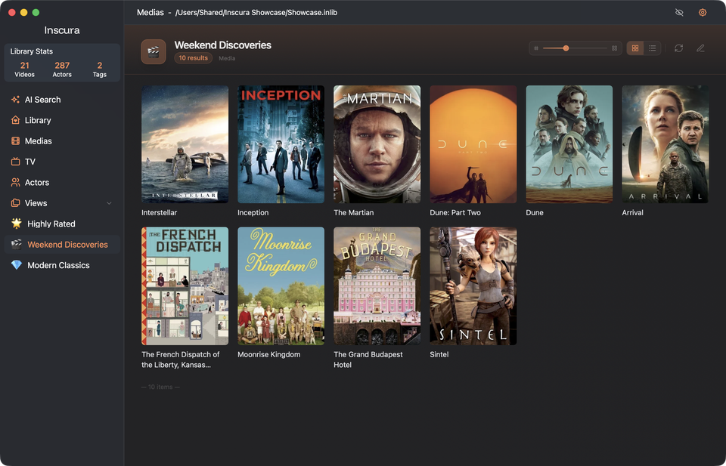726x466 pixels.
Task: Click the TV icon in sidebar
Action: [x=16, y=162]
